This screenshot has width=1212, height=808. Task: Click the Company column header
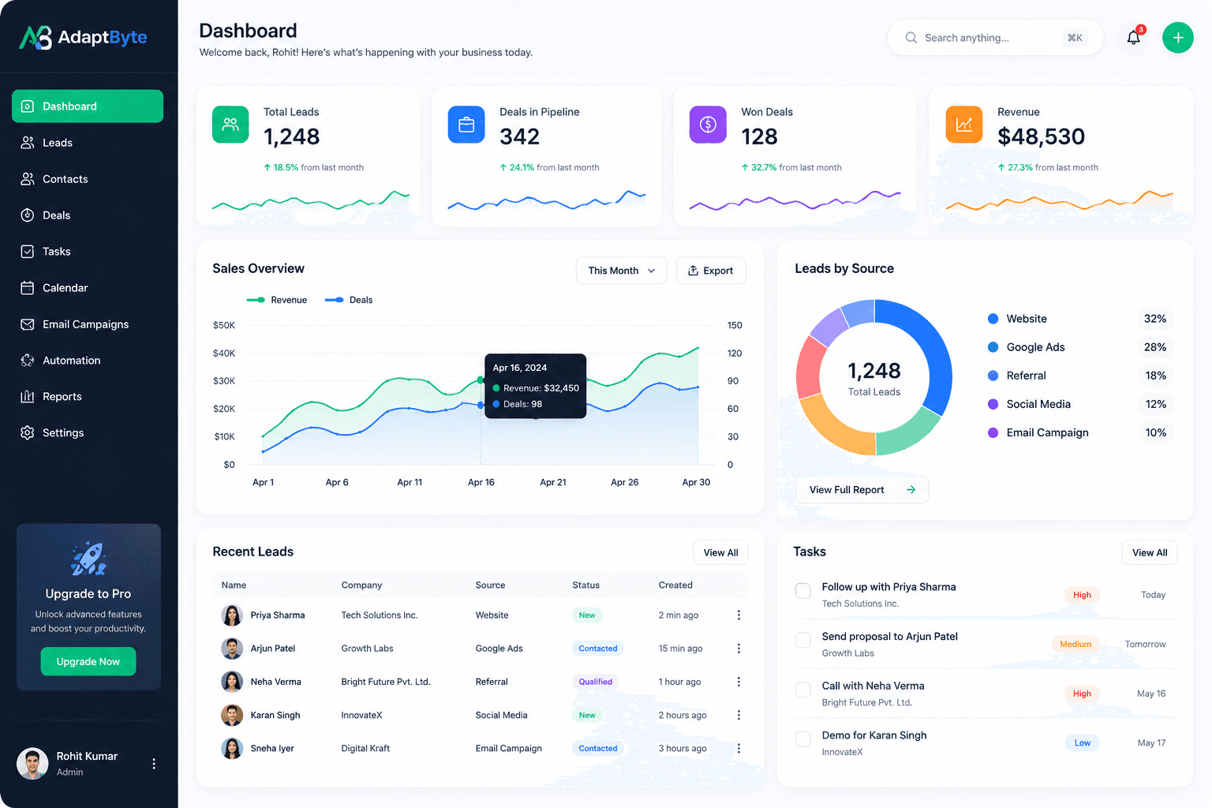pyautogui.click(x=361, y=585)
